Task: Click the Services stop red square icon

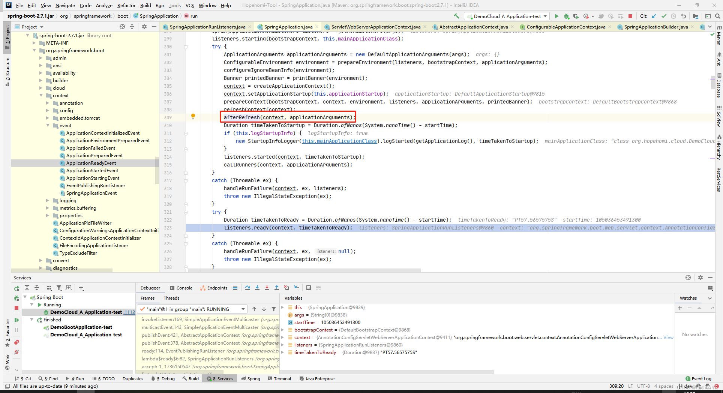Action: click(x=16, y=308)
